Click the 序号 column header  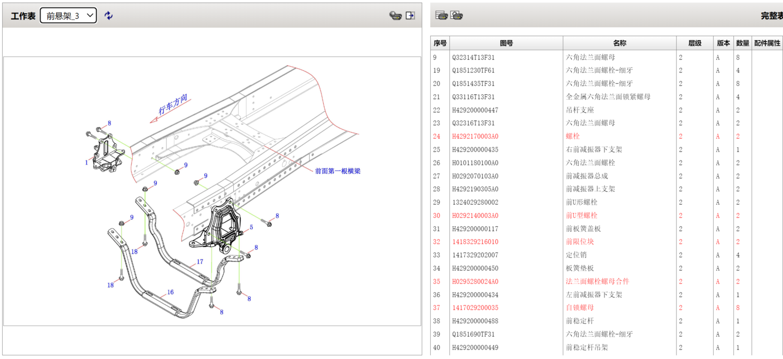coord(440,43)
